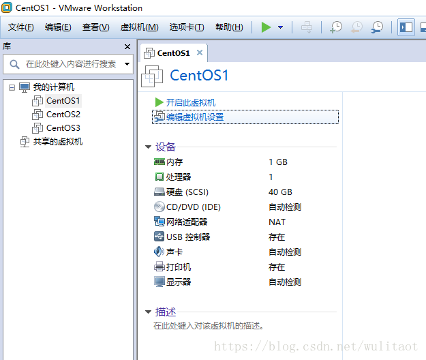This screenshot has width=426, height=360.
Task: Click the send Ctrl+Alt+Del toolbar icon
Action: tap(307, 27)
